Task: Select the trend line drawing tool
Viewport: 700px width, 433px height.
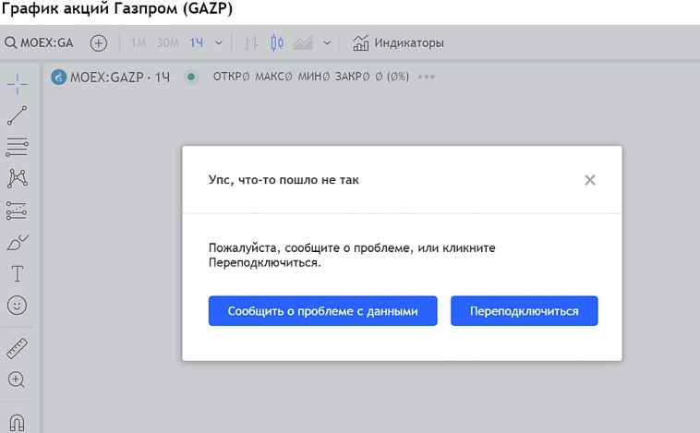Action: coord(18,115)
